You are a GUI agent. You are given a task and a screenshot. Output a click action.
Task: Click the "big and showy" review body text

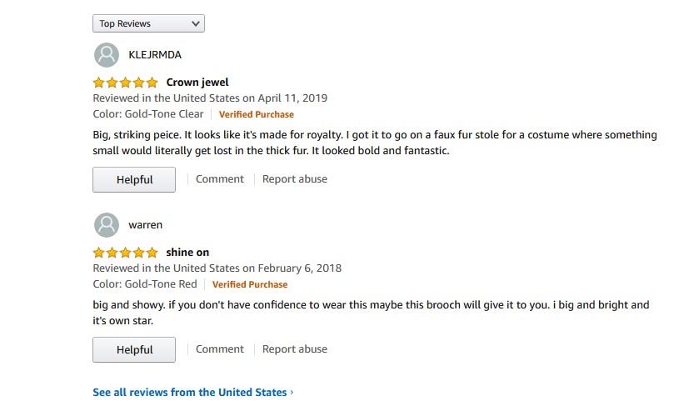pyautogui.click(x=371, y=313)
